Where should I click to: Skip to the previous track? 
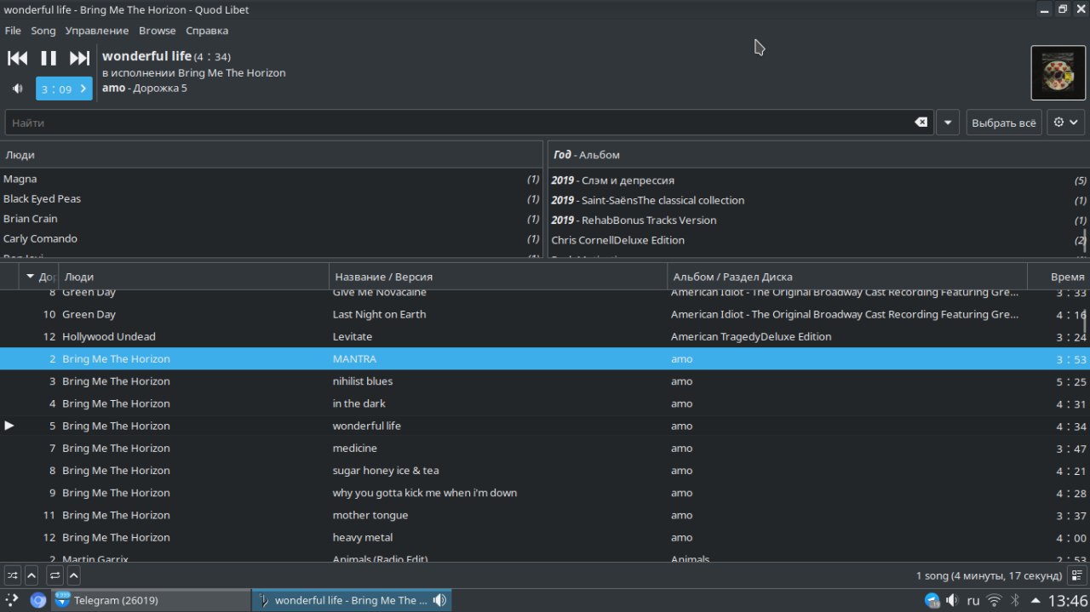click(x=18, y=58)
